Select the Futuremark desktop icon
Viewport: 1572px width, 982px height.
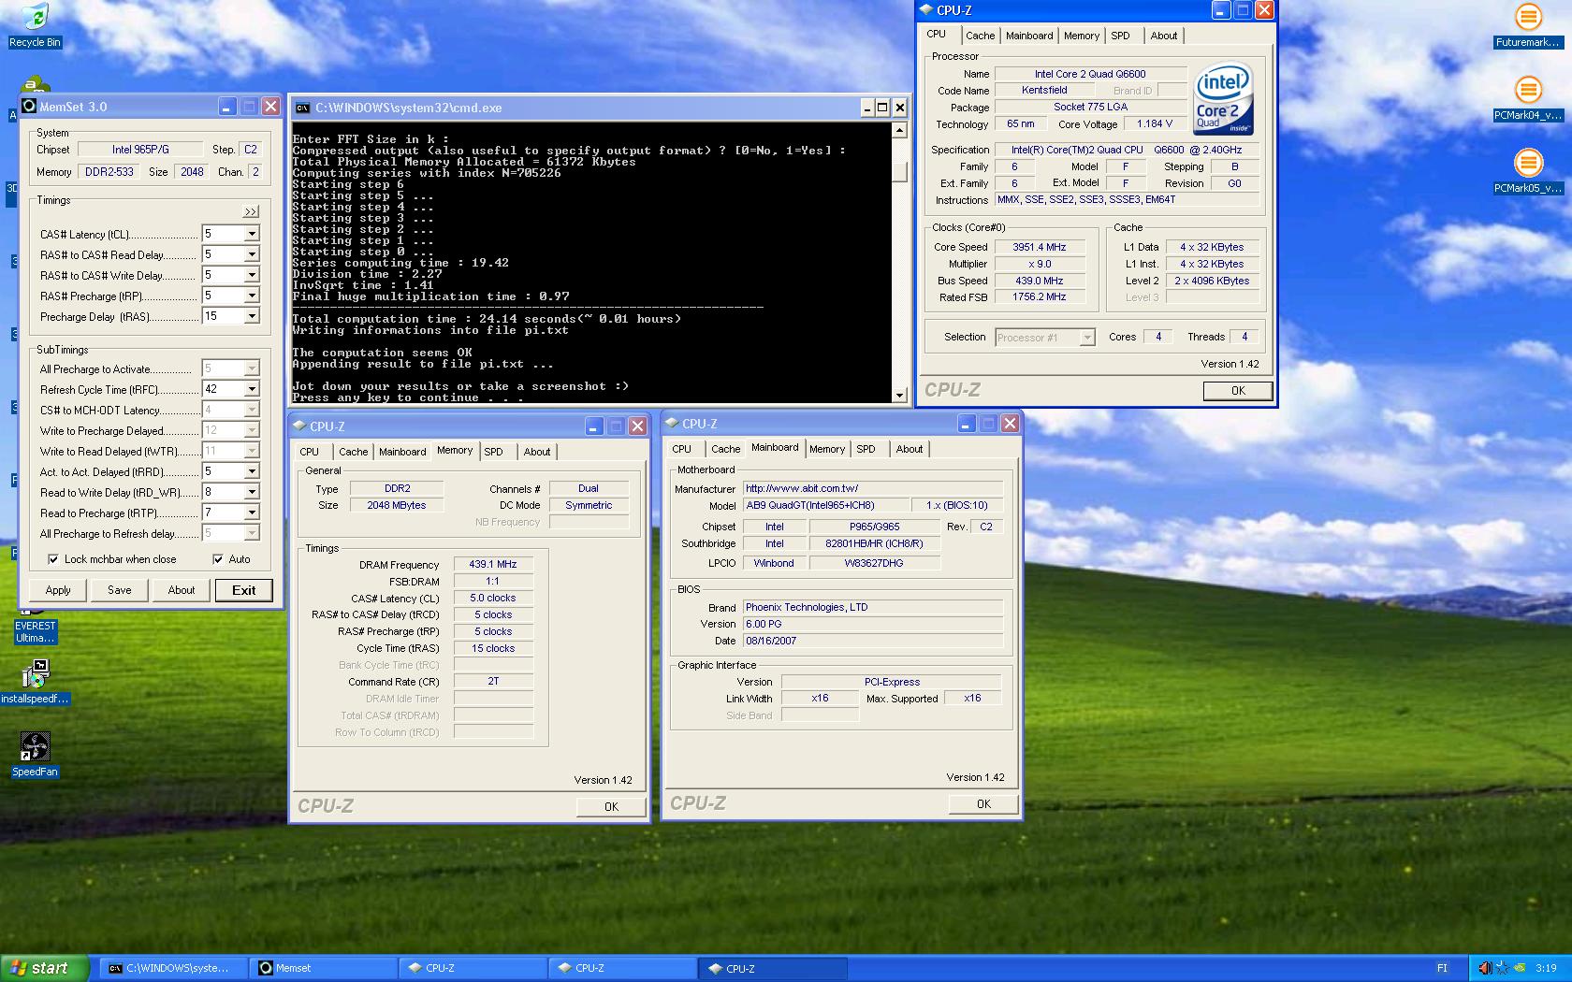(x=1527, y=24)
